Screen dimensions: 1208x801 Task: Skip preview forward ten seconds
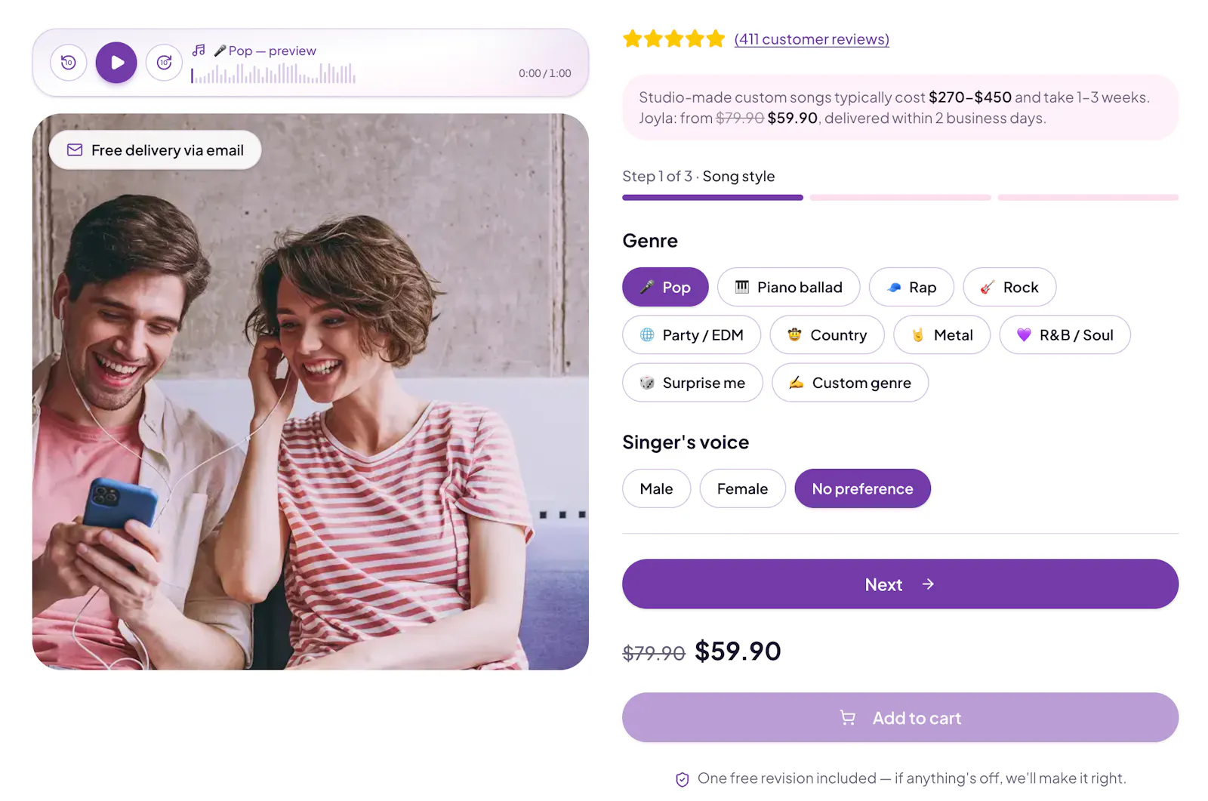pyautogui.click(x=164, y=63)
